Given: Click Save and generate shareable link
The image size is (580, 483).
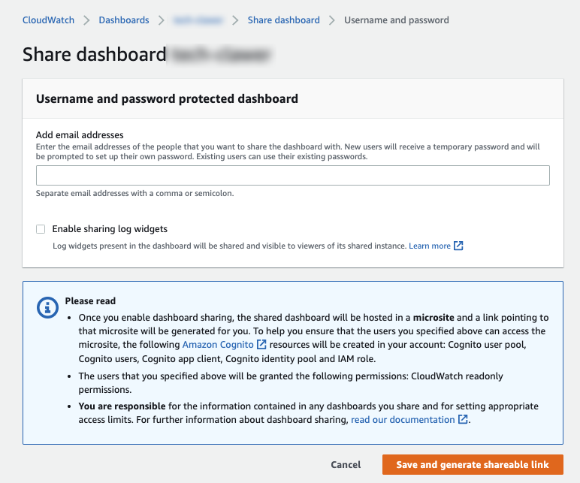Looking at the screenshot, I should [473, 465].
